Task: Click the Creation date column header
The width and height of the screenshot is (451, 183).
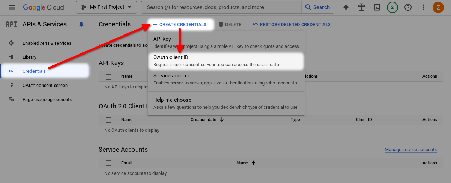Action: (x=203, y=120)
